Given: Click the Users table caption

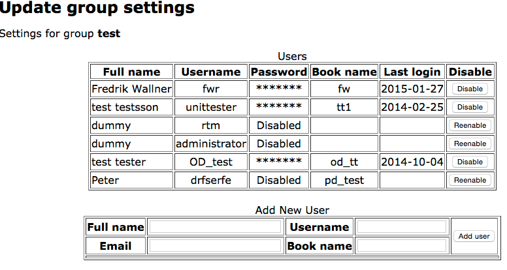Looking at the screenshot, I should [292, 57].
